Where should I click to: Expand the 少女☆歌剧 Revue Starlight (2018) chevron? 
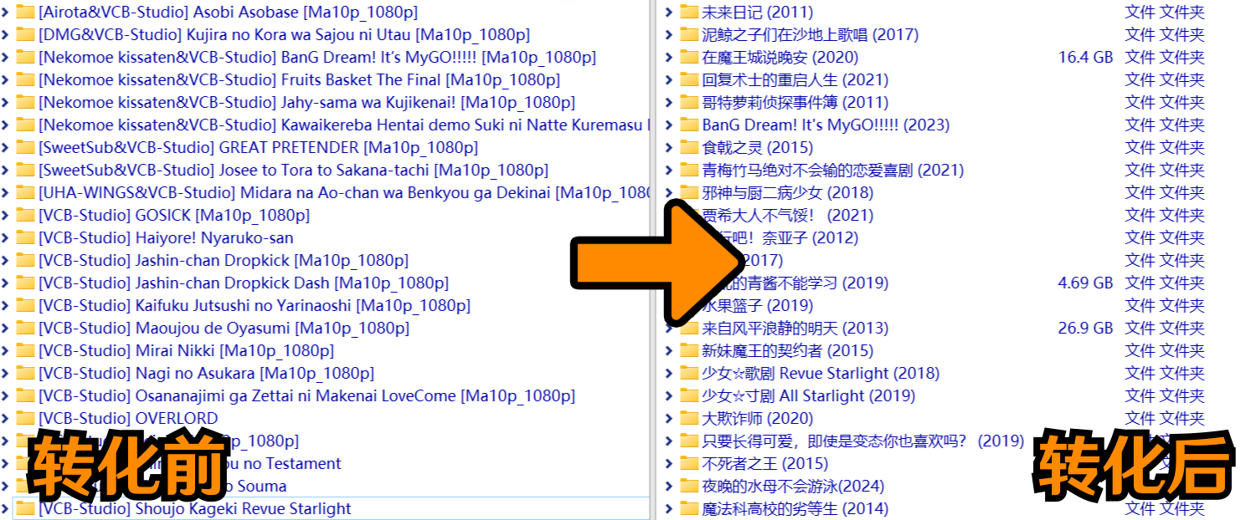point(669,374)
